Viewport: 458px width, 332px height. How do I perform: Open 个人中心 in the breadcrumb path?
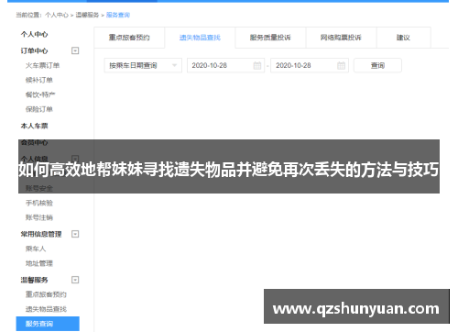tap(57, 15)
